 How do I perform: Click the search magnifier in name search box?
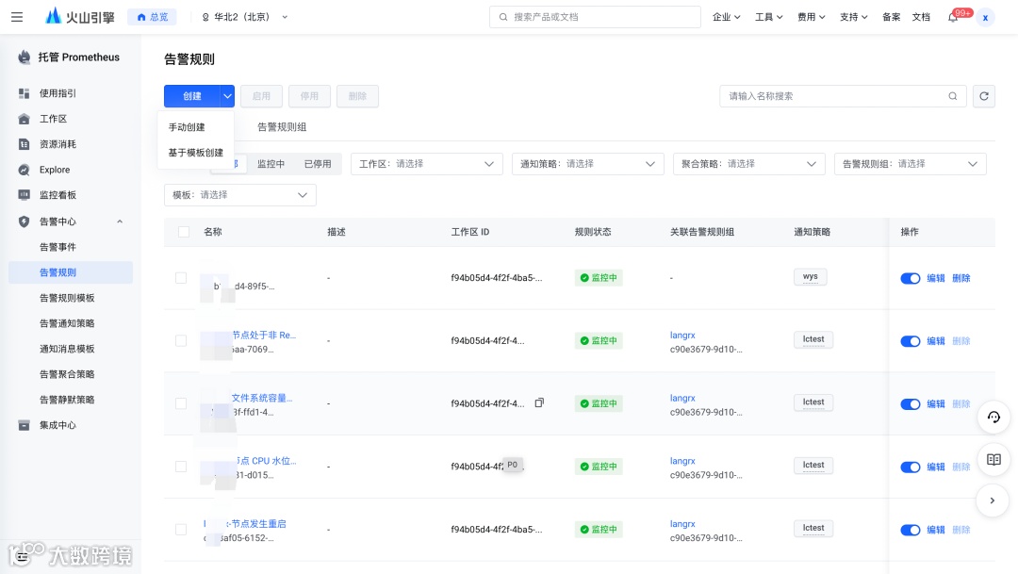(x=952, y=96)
